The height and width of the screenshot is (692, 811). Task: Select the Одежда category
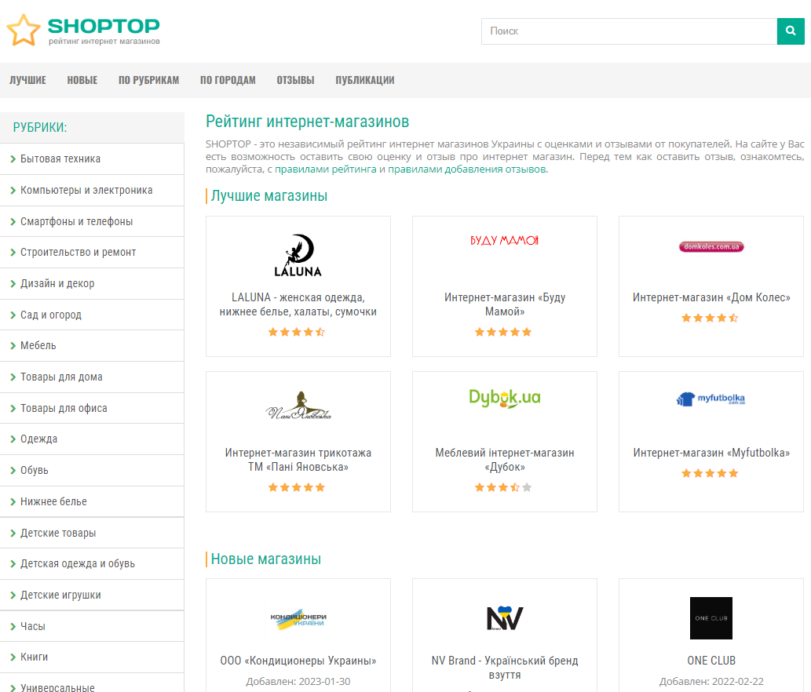click(x=92, y=439)
